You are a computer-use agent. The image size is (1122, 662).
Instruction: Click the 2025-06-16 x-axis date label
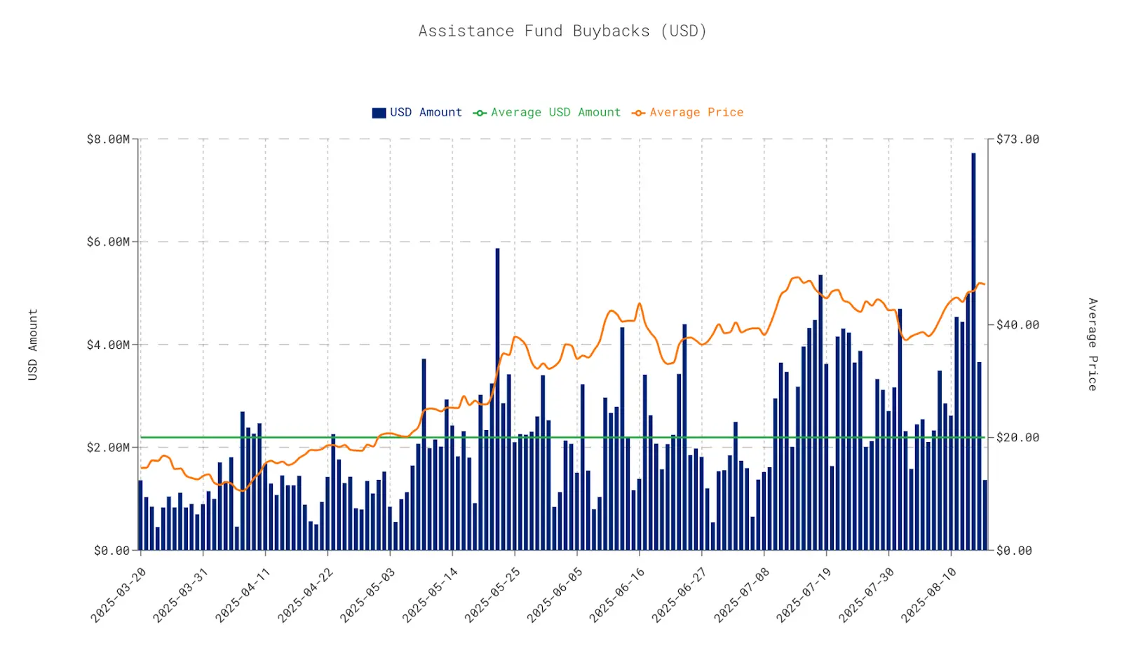point(618,595)
